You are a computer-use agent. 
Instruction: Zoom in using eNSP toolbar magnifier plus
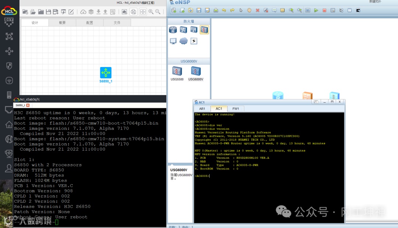(291, 10)
